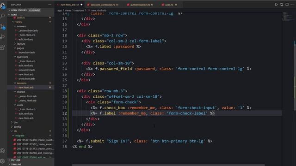Open _menu.html.erb in shared folder

pos(28,101)
